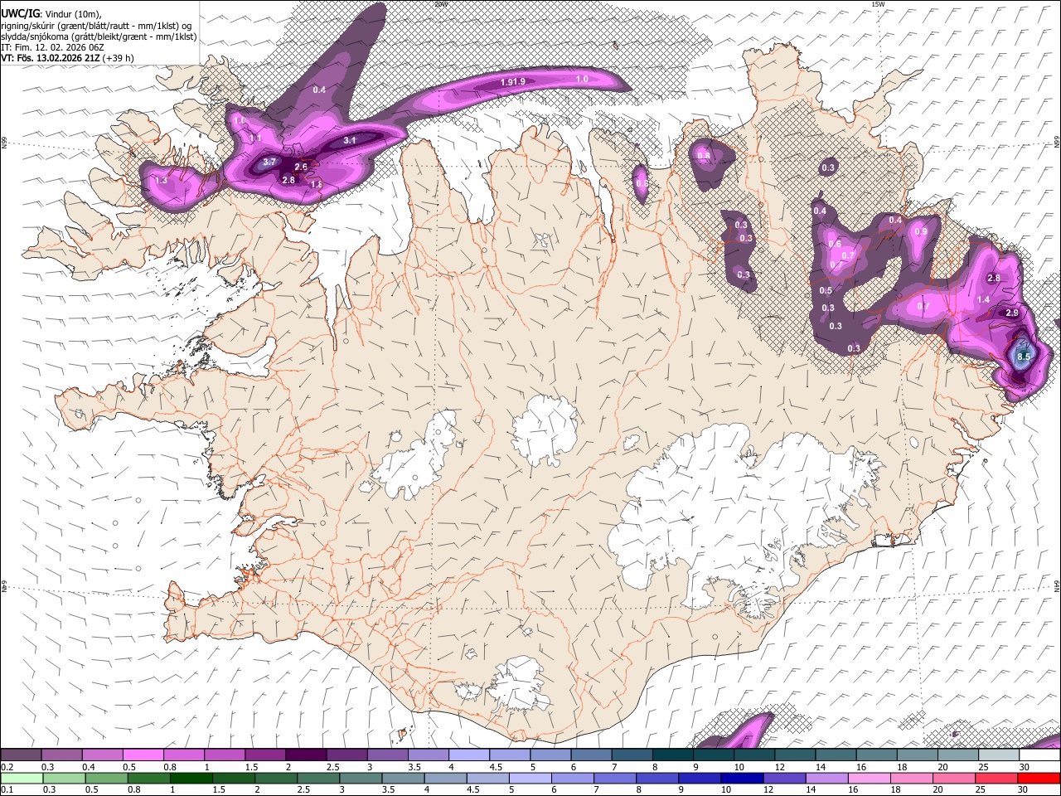Click the 1.4 precipitation value label
The image size is (1061, 796).
pyautogui.click(x=984, y=299)
